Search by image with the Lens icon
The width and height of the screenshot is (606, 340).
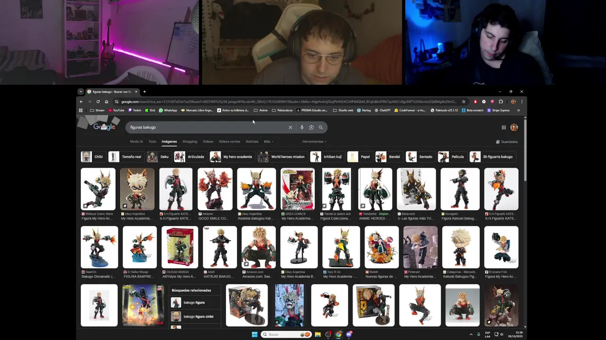tap(311, 127)
